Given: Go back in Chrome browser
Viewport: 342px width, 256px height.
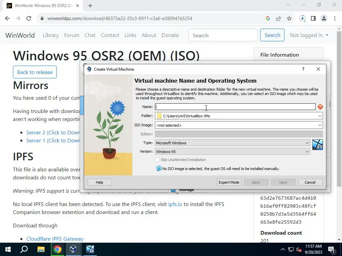Looking at the screenshot, I should point(7,19).
